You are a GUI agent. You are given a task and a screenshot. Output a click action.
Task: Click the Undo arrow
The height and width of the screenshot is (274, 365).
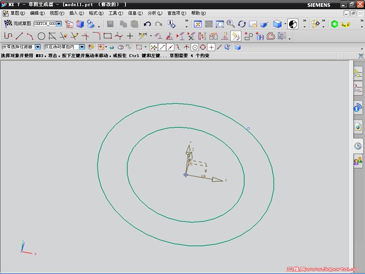147,24
